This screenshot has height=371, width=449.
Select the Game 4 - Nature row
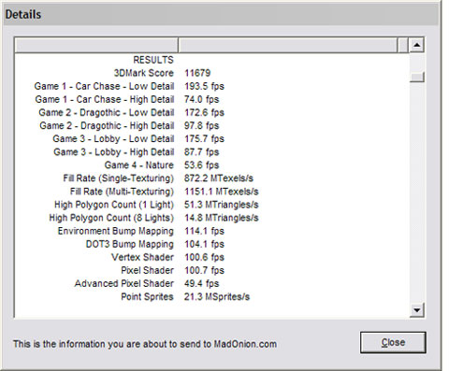139,165
